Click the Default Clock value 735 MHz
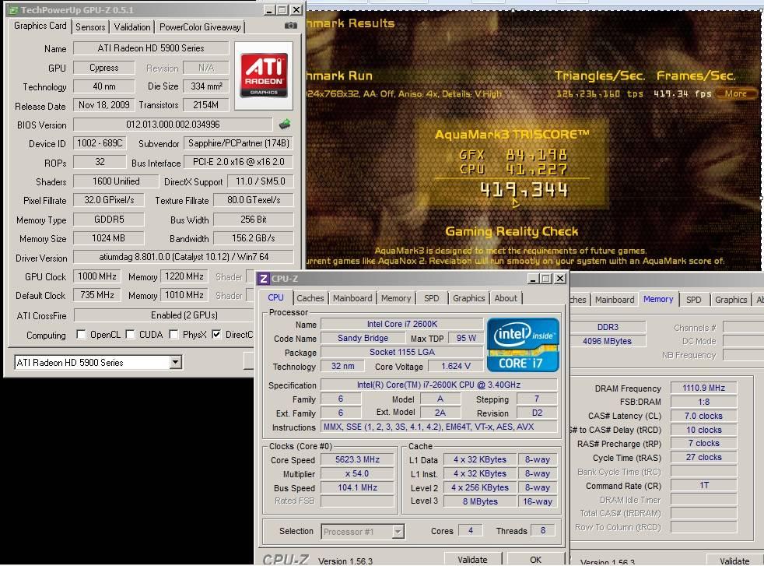This screenshot has height=566, width=764. point(97,295)
